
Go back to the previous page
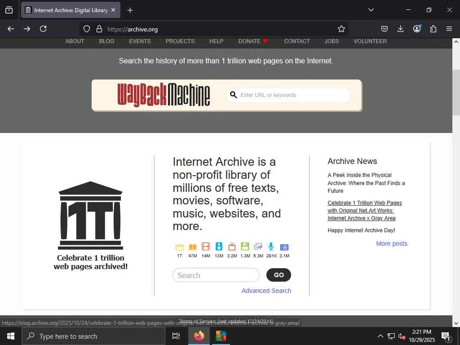coord(11,29)
